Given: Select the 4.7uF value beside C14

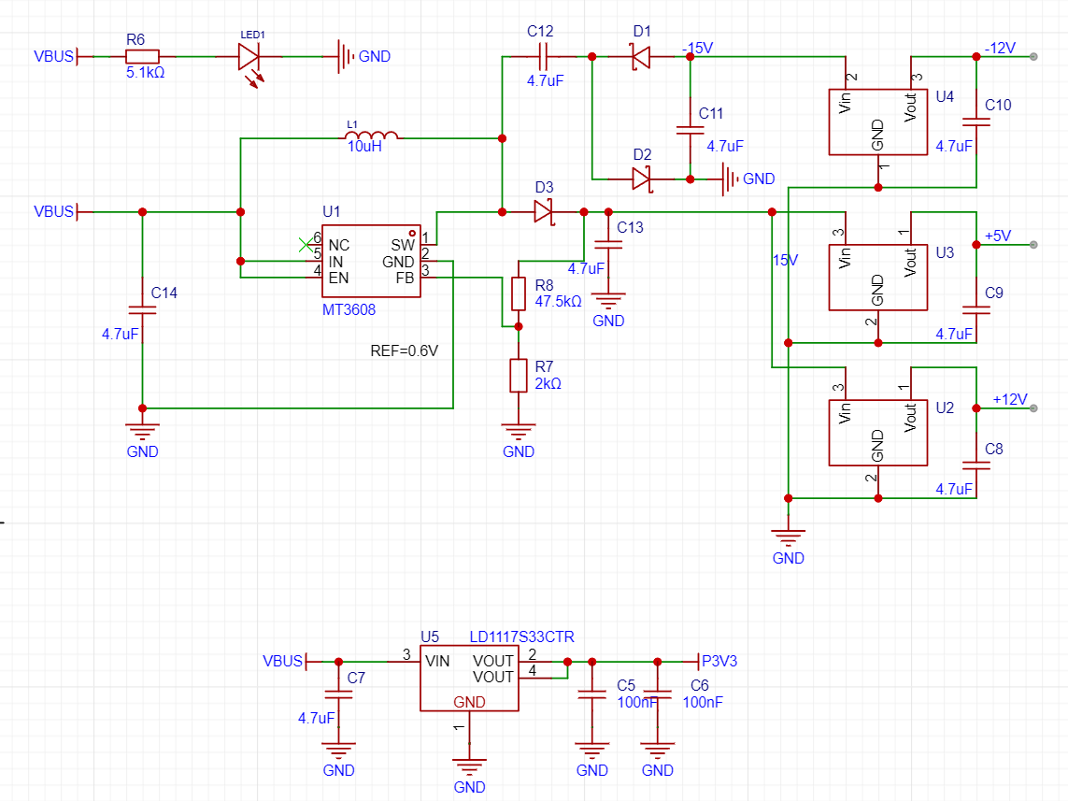Looking at the screenshot, I should tap(120, 334).
